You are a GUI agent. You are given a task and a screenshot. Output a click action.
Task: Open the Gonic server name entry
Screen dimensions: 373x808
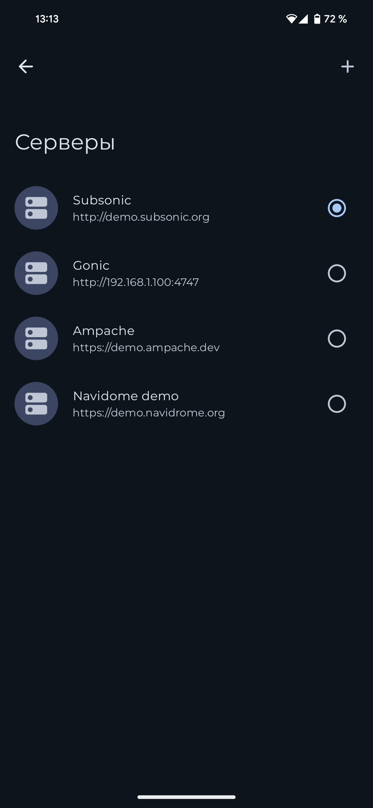tap(91, 266)
